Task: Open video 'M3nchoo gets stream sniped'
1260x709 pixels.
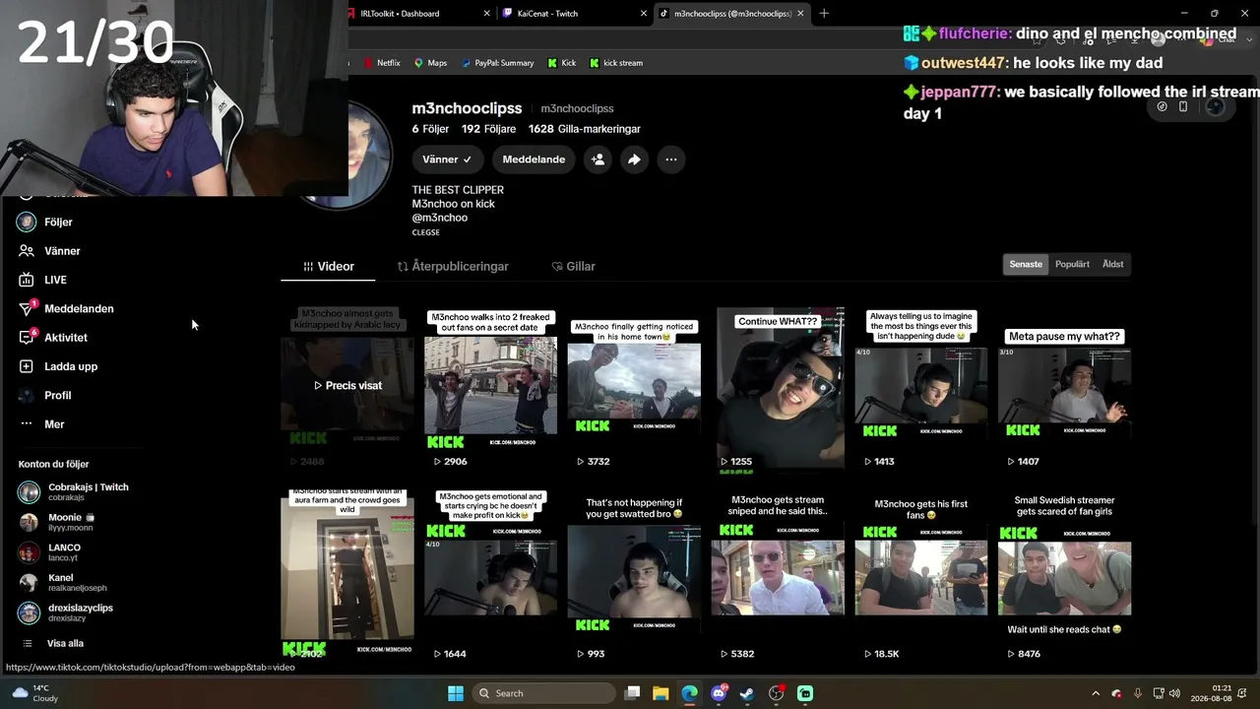Action: [778, 575]
